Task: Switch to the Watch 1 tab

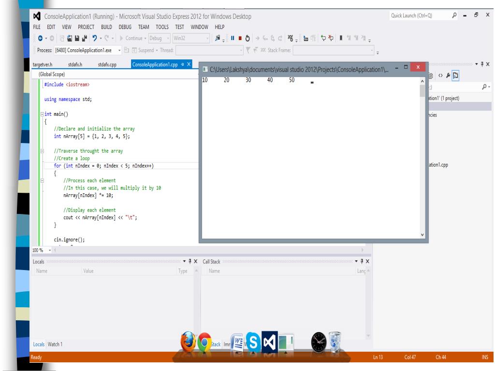Action: pos(55,344)
